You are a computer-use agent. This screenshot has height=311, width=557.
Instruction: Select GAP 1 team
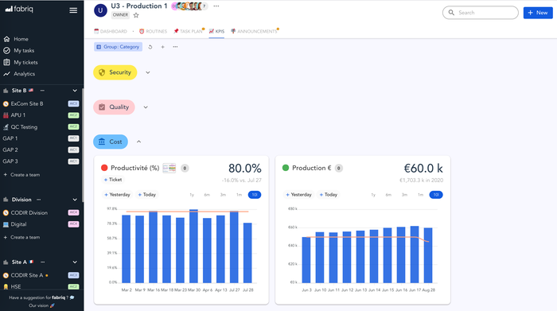click(x=10, y=138)
